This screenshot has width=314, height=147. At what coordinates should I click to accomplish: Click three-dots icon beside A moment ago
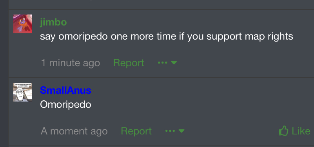(170, 131)
